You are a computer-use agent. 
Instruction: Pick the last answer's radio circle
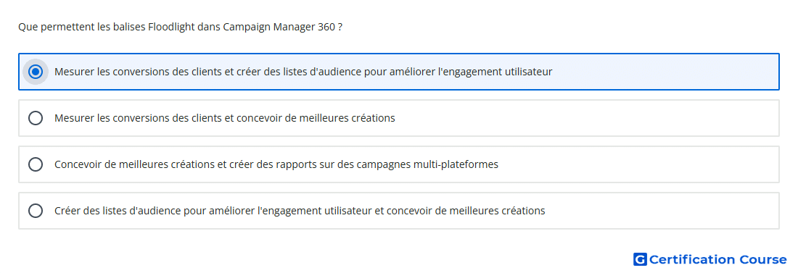(36, 211)
